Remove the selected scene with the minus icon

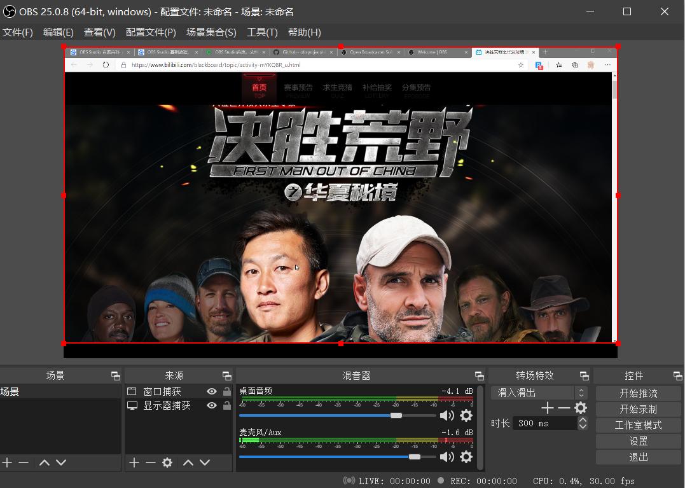point(23,463)
